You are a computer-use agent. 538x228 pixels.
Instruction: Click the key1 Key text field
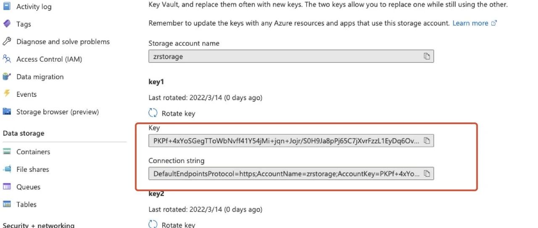pos(291,141)
